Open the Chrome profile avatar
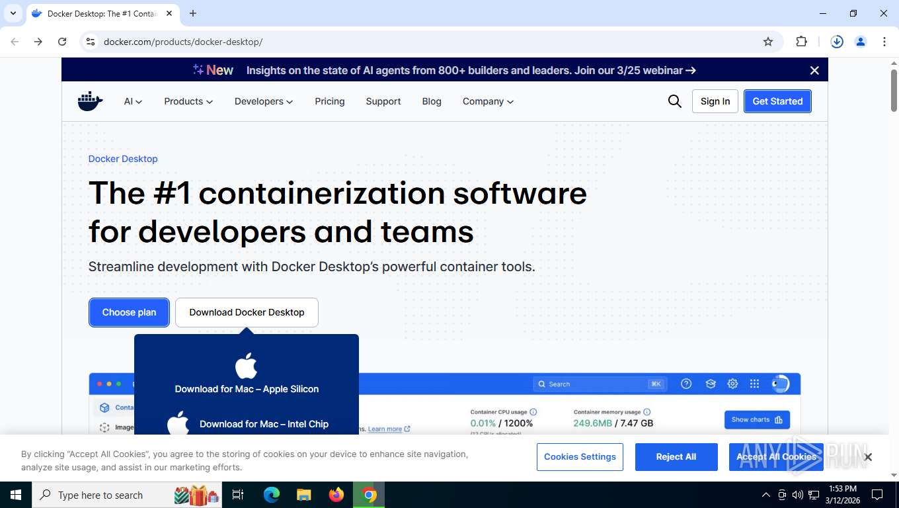899x508 pixels. click(x=861, y=42)
